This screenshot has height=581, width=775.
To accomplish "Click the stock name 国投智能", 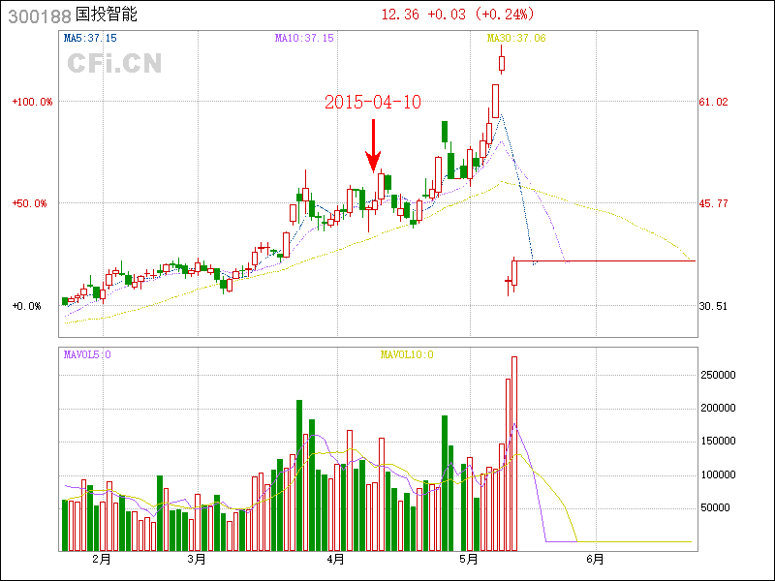I will pos(107,15).
